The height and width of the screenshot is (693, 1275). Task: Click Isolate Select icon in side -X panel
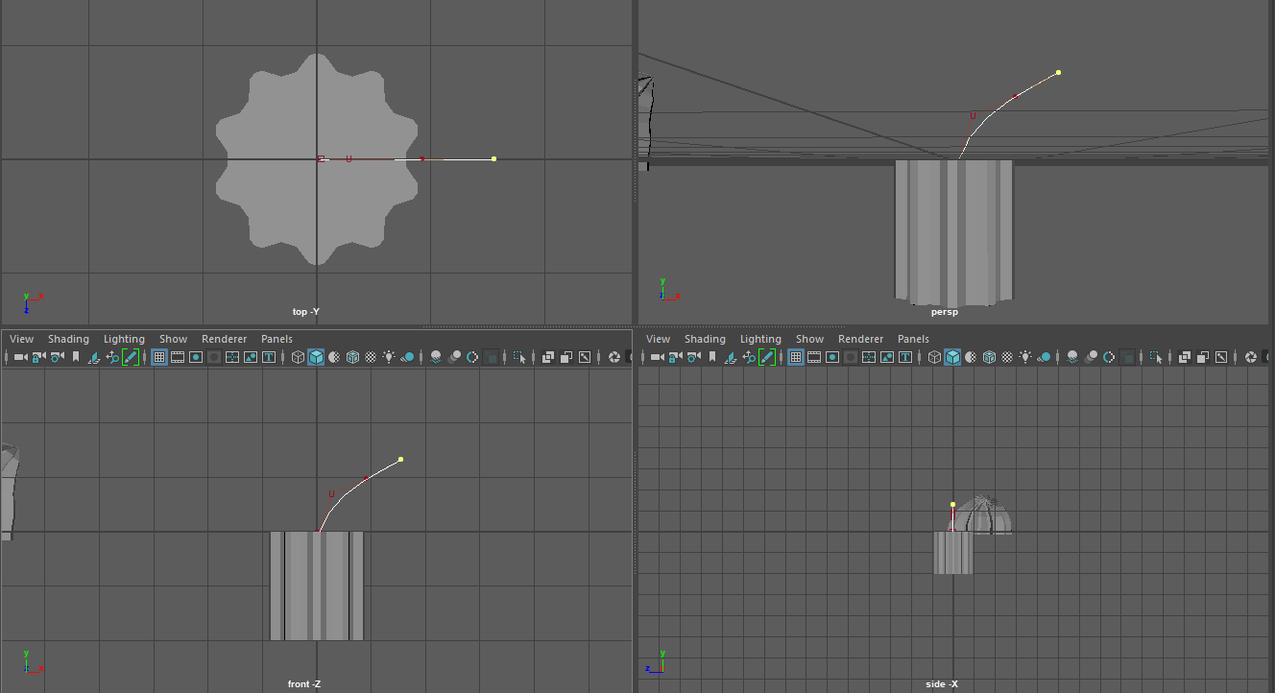pos(1156,357)
